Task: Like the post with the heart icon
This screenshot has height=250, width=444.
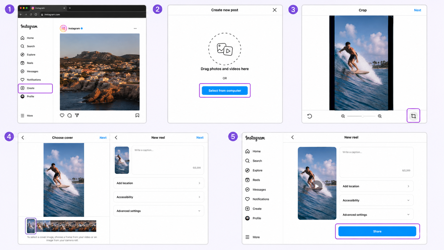Action: pyautogui.click(x=62, y=115)
